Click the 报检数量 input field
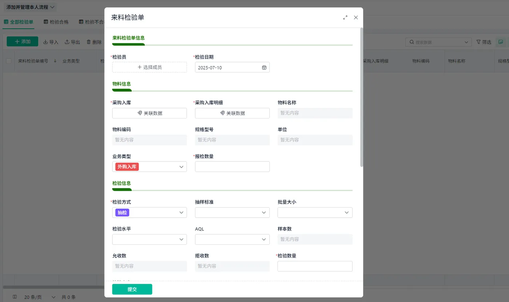Viewport: 509px width, 302px height. point(232,167)
